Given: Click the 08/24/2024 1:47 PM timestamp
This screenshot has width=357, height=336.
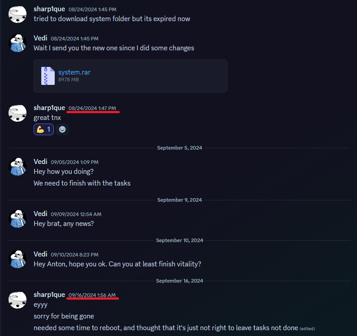Looking at the screenshot, I should 92,108.
